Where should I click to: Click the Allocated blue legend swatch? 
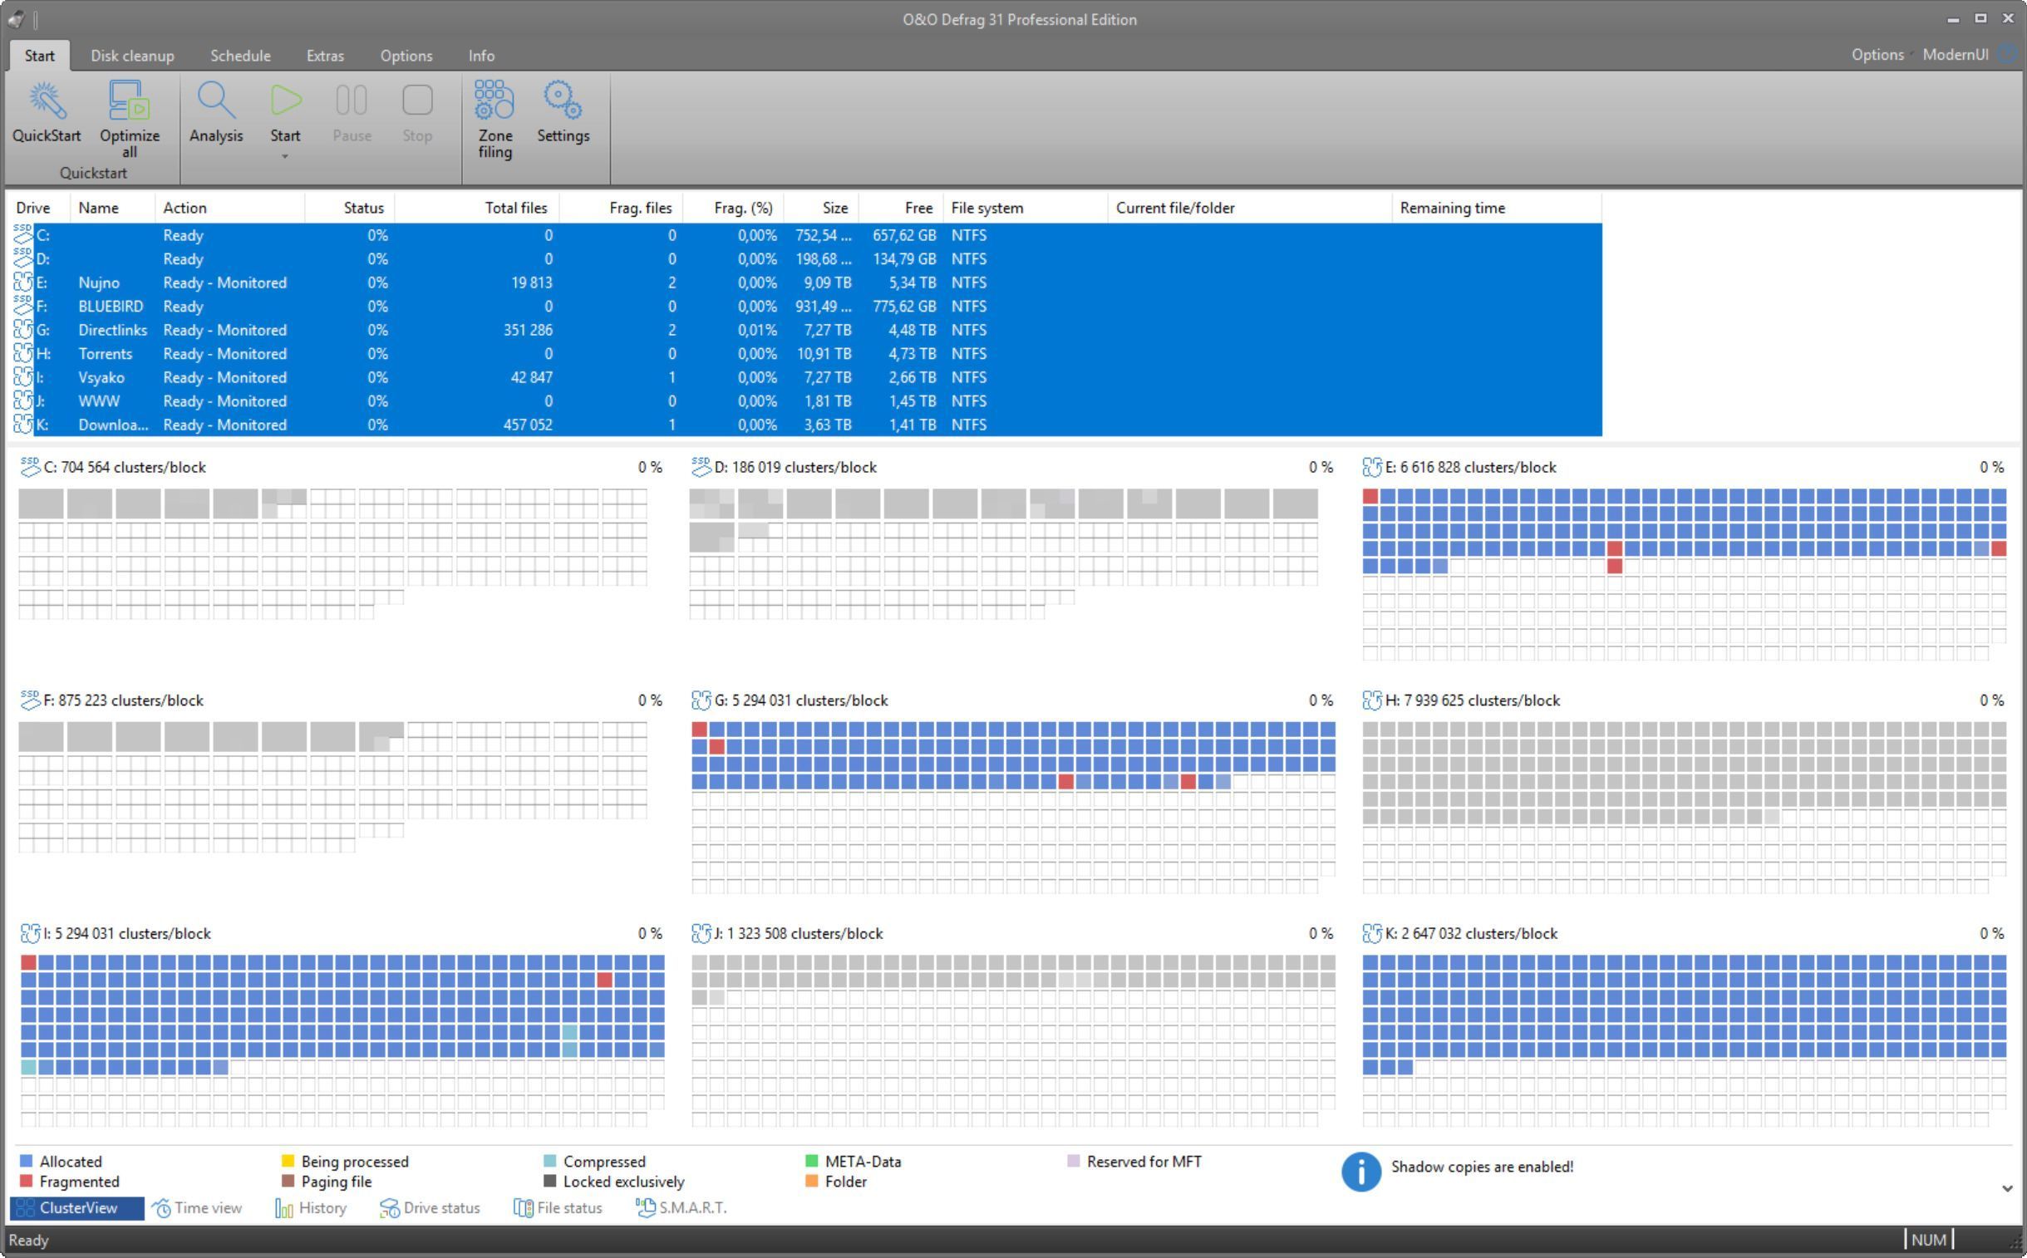coord(27,1162)
